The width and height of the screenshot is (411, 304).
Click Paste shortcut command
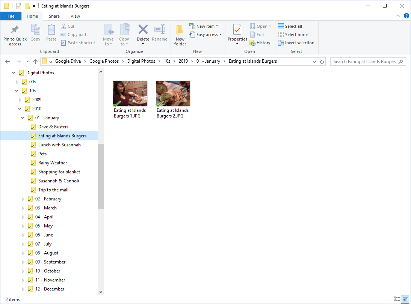[78, 43]
